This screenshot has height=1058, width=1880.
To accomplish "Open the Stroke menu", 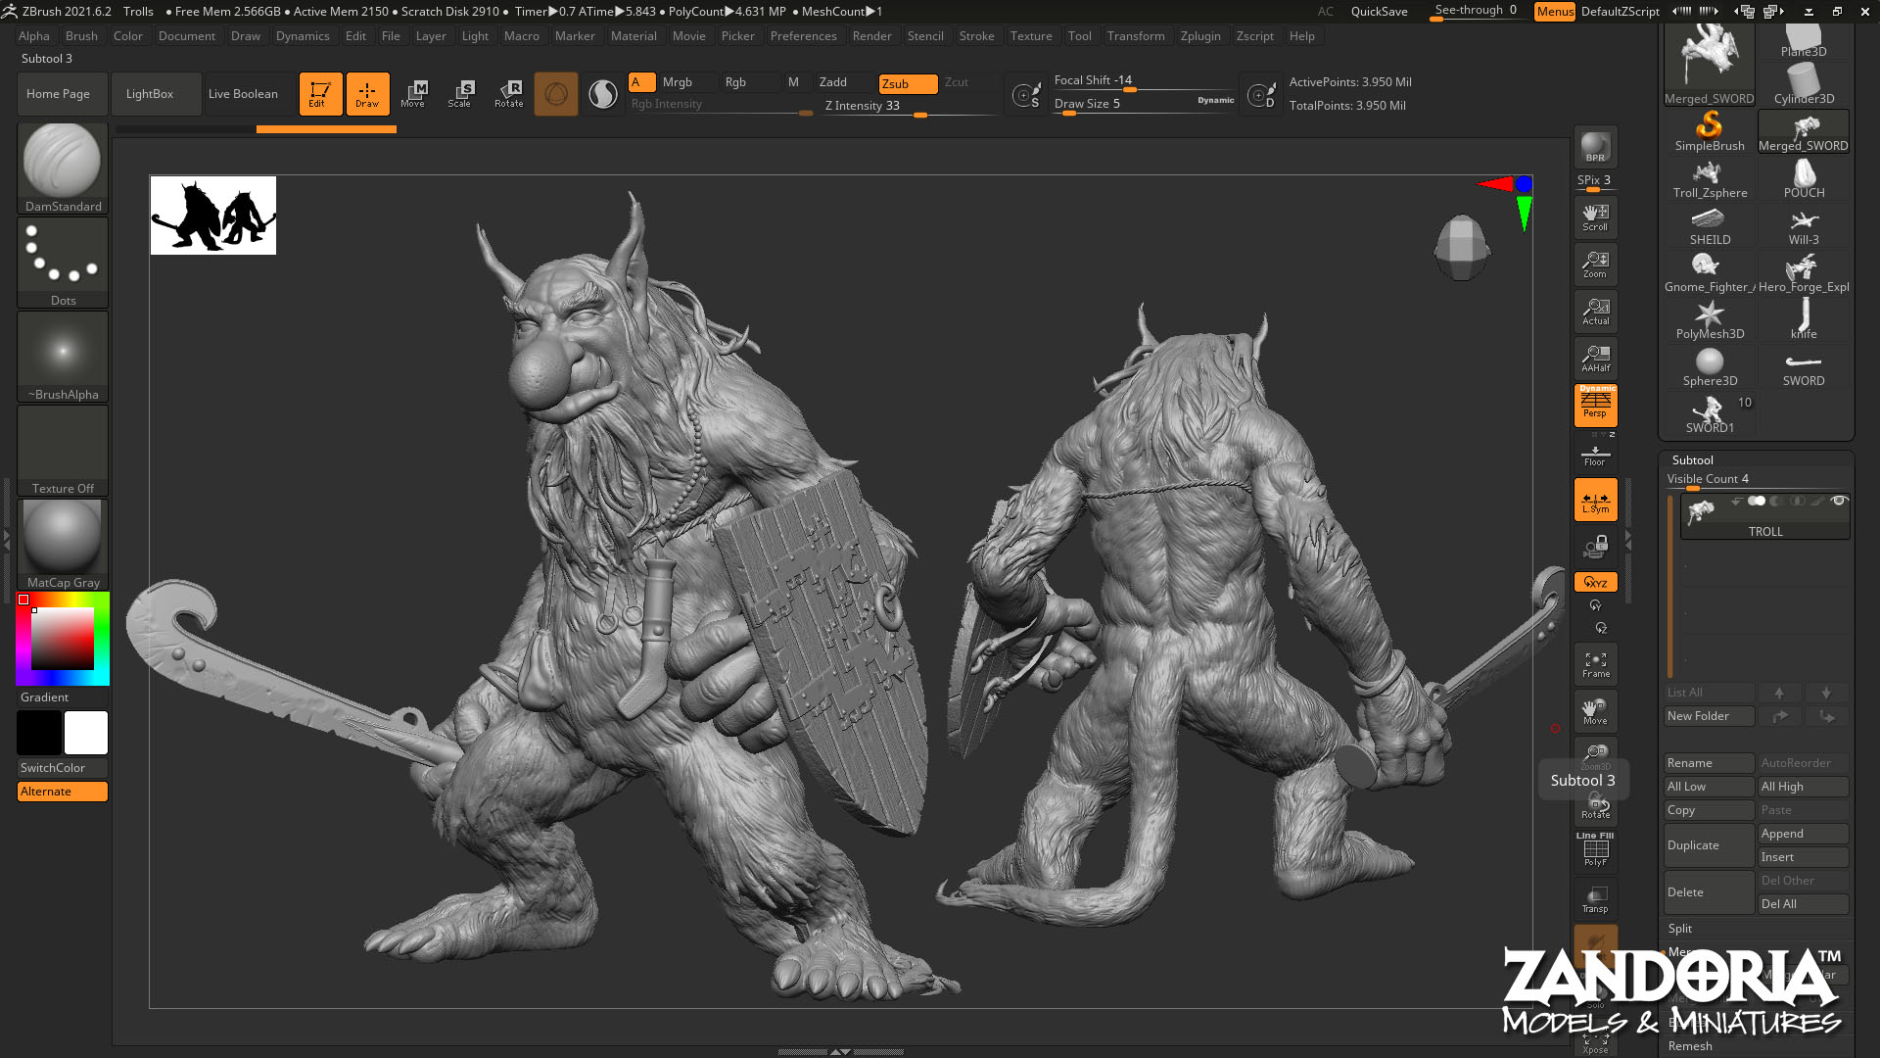I will click(975, 36).
